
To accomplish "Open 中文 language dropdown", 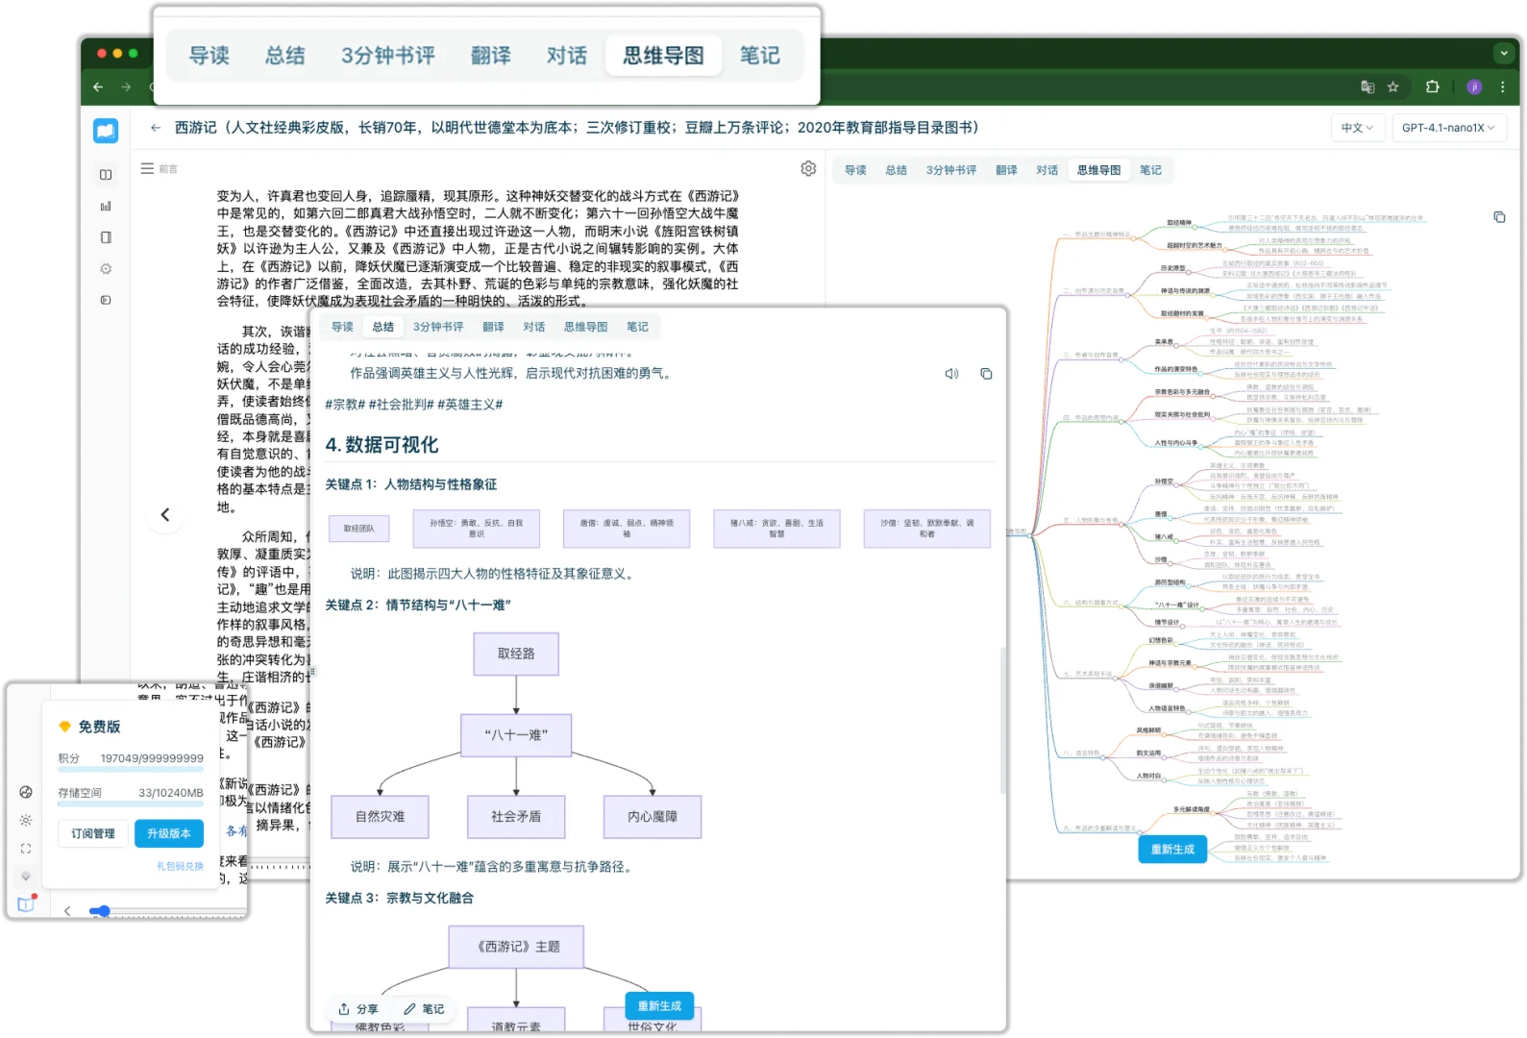I will (x=1357, y=128).
